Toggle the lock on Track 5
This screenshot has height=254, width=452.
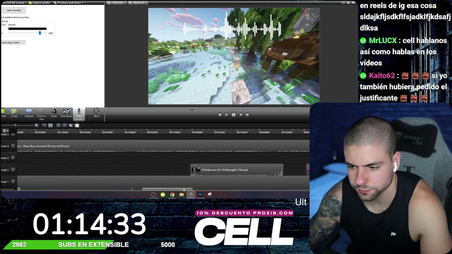coord(13,134)
